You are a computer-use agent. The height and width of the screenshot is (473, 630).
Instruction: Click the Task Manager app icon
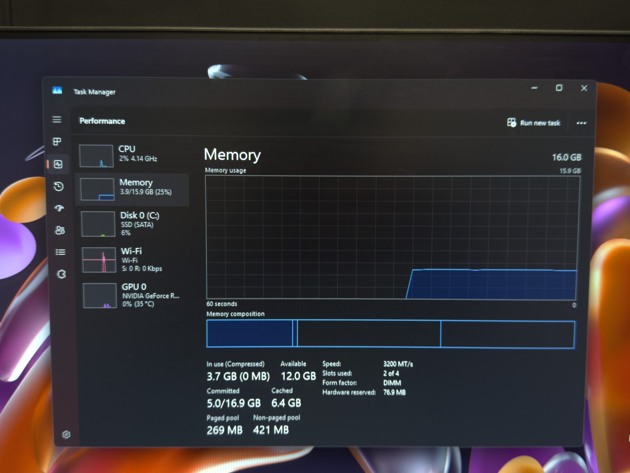pyautogui.click(x=57, y=90)
